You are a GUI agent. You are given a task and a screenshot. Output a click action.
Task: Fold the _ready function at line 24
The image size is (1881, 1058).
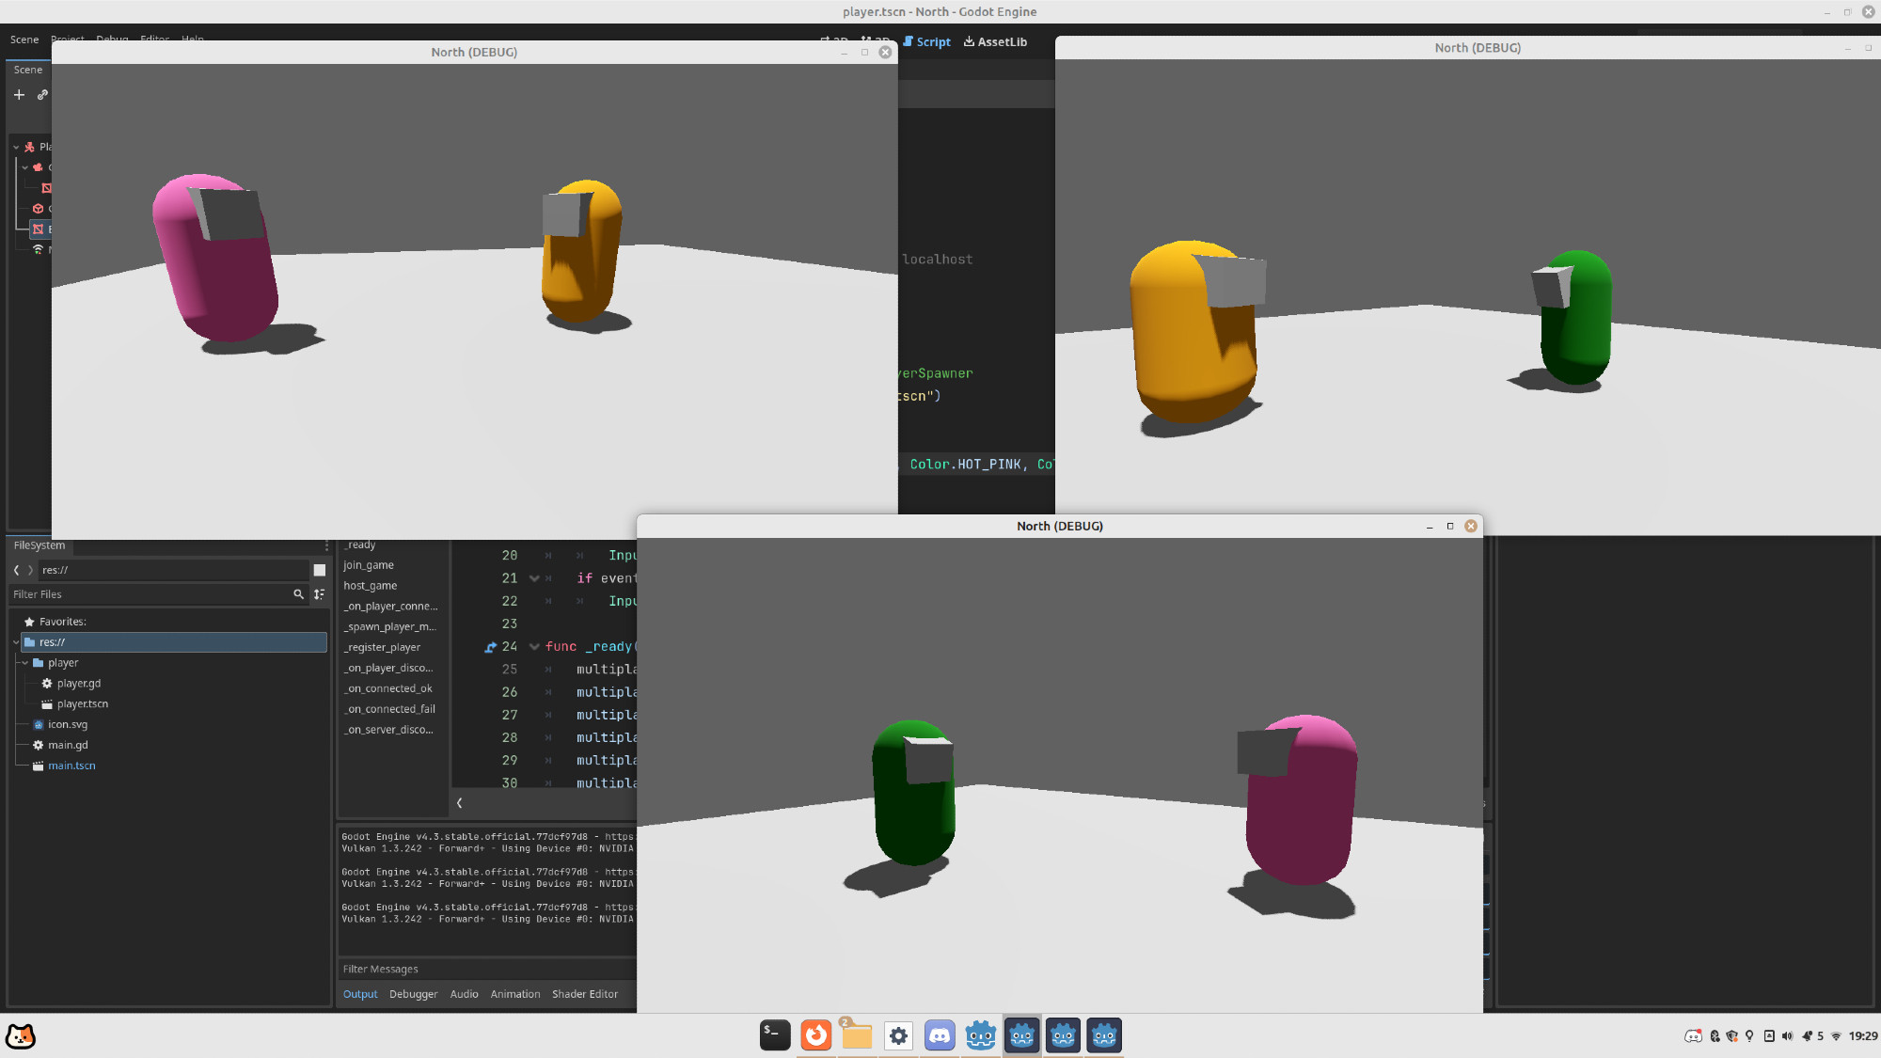coord(534,647)
